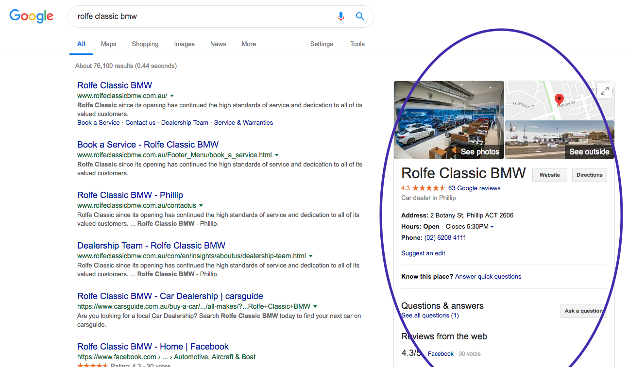
Task: Open Rolfe Classic BMW - Home | Facebook result
Action: (x=153, y=346)
